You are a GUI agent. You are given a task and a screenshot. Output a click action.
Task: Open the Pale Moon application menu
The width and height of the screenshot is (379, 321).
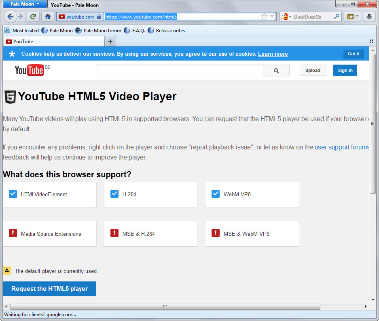[x=25, y=4]
